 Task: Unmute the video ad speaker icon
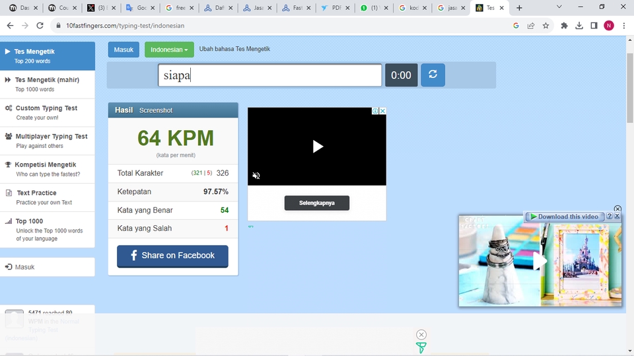[256, 176]
